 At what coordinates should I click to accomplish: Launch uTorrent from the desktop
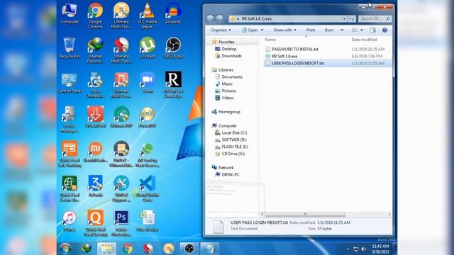147,48
